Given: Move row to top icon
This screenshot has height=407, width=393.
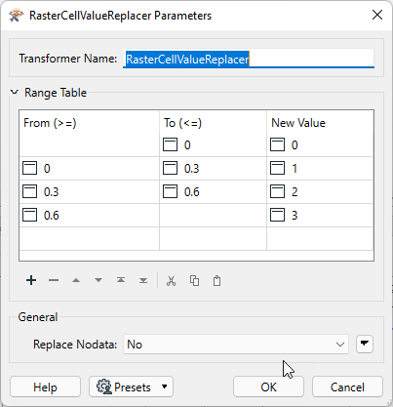Looking at the screenshot, I should [121, 280].
